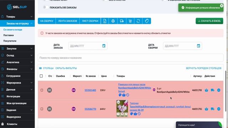The image size is (228, 128).
Task: Click the printer toolbar icon
Action: click(113, 21)
